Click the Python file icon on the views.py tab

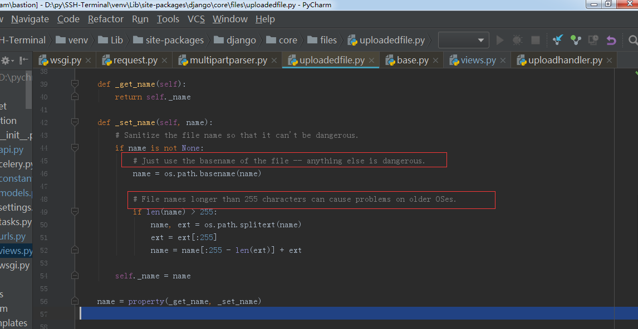[454, 61]
